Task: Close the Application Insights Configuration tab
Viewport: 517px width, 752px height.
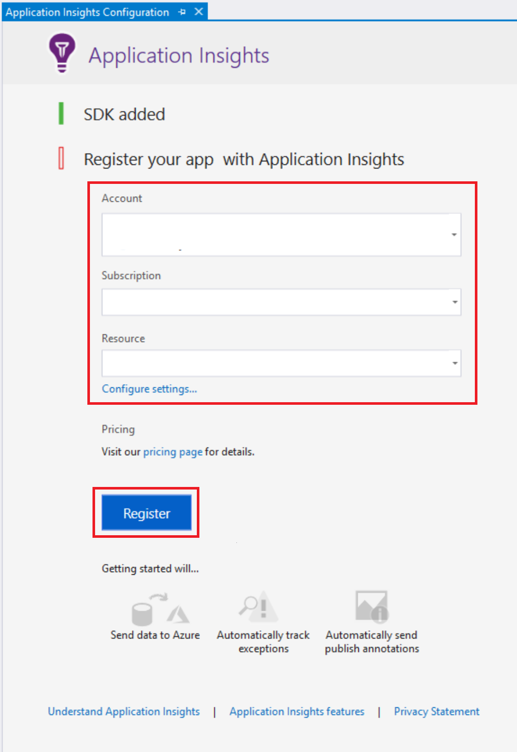Action: coord(199,12)
